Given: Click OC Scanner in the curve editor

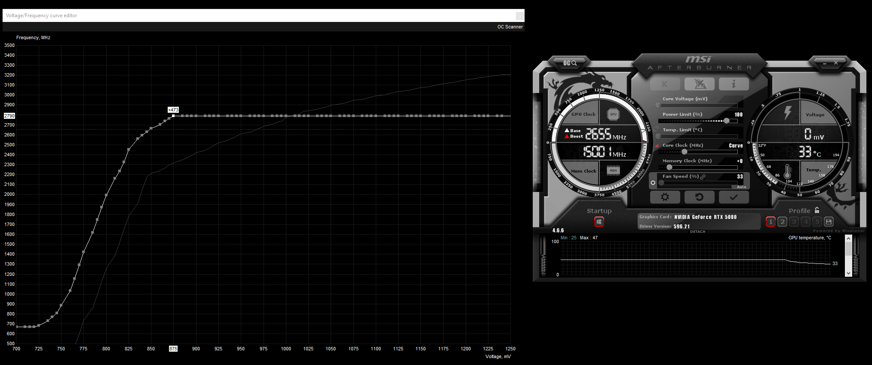Looking at the screenshot, I should tap(510, 27).
